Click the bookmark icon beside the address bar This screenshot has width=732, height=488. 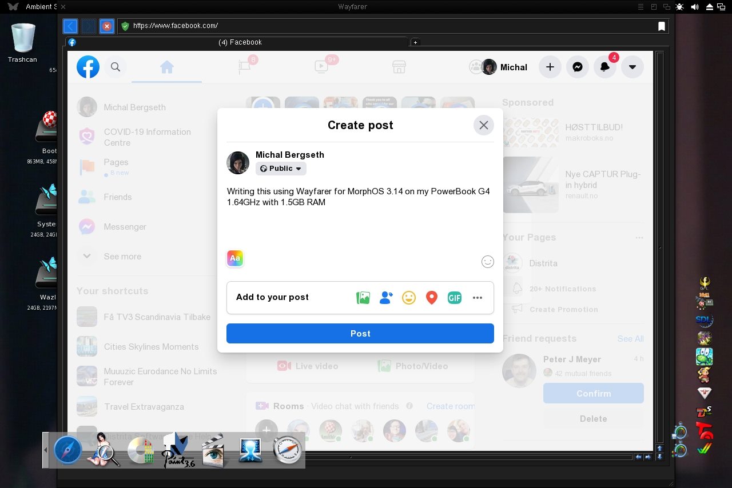coord(662,26)
